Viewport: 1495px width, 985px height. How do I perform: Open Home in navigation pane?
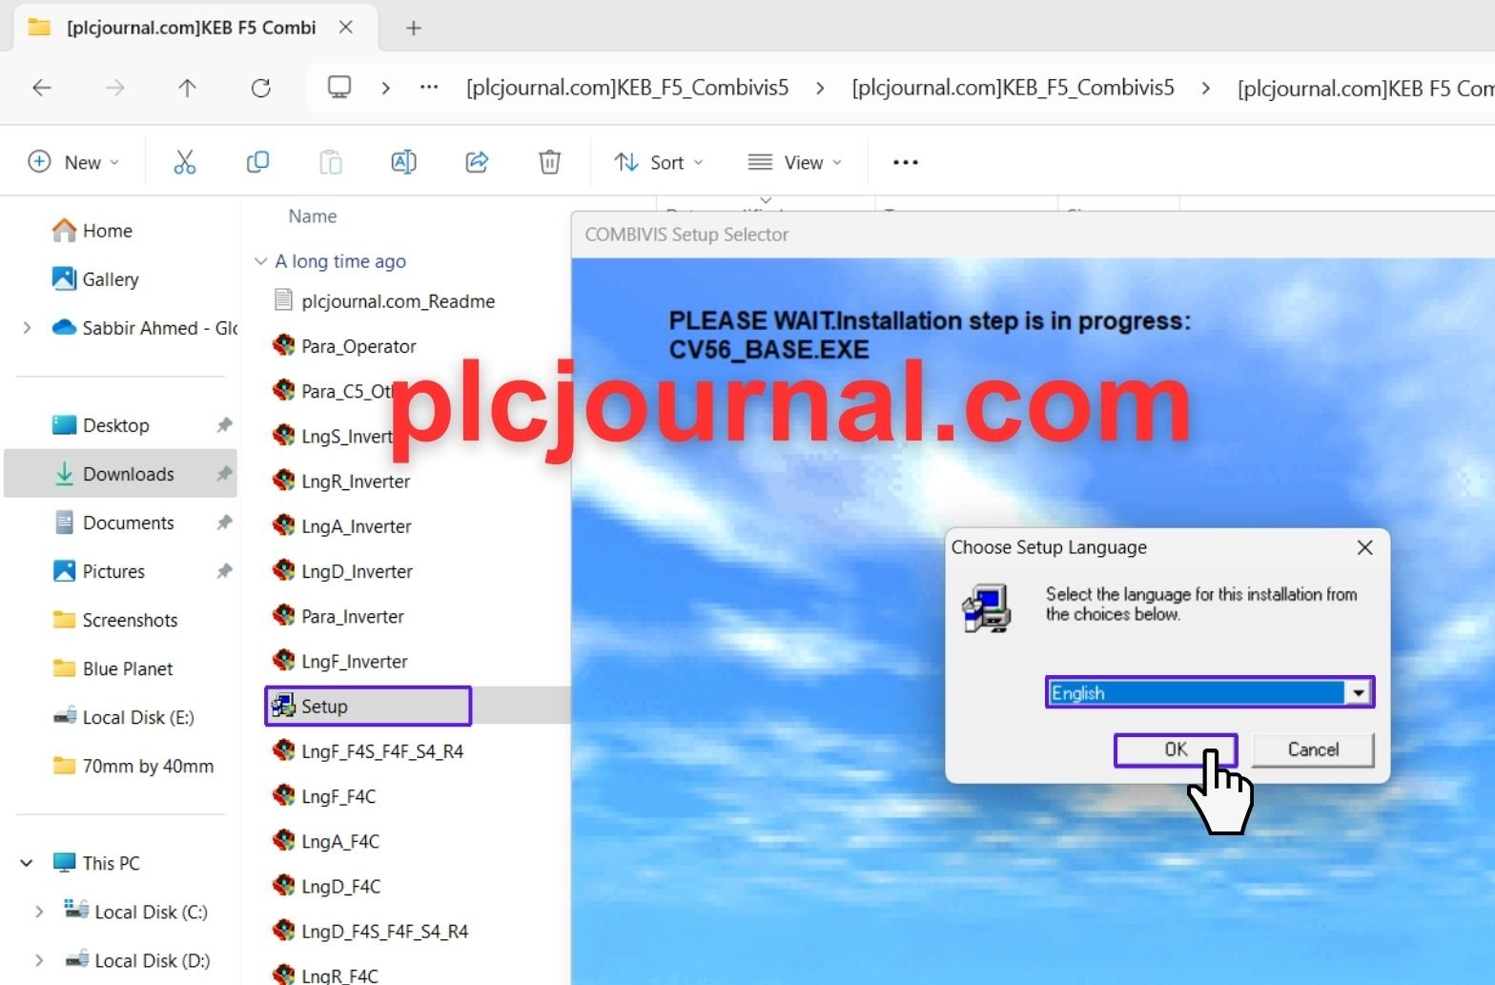coord(107,231)
